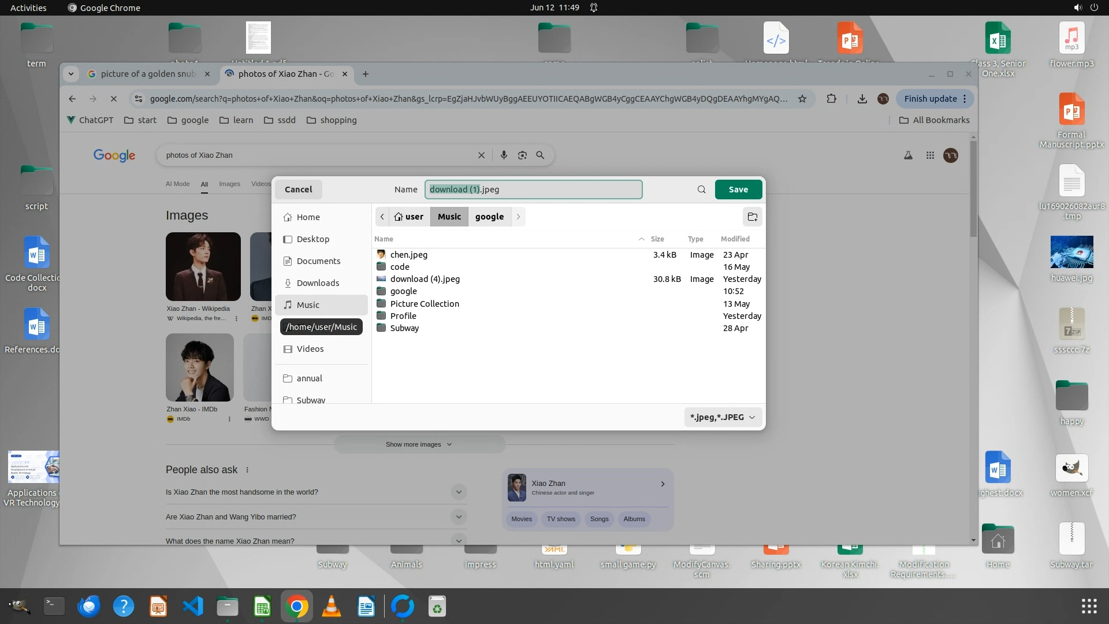The height and width of the screenshot is (624, 1109).
Task: Open file type filter *.jpeg dropdown
Action: pos(723,417)
